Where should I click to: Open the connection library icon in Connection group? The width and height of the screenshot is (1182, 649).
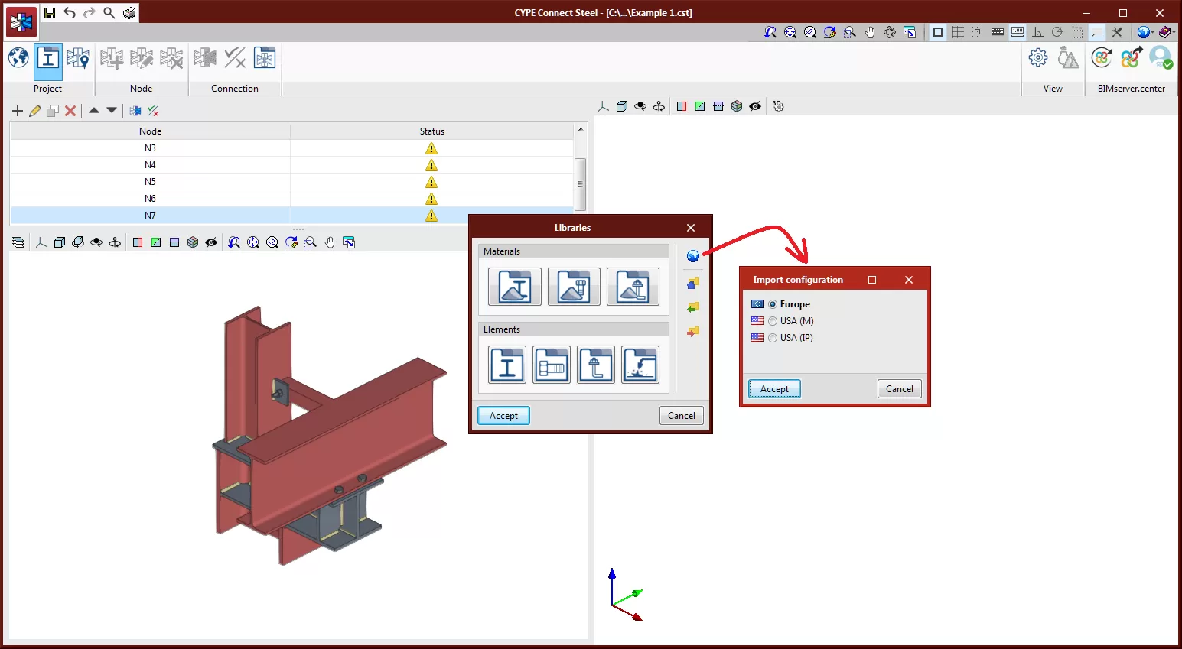(265, 58)
